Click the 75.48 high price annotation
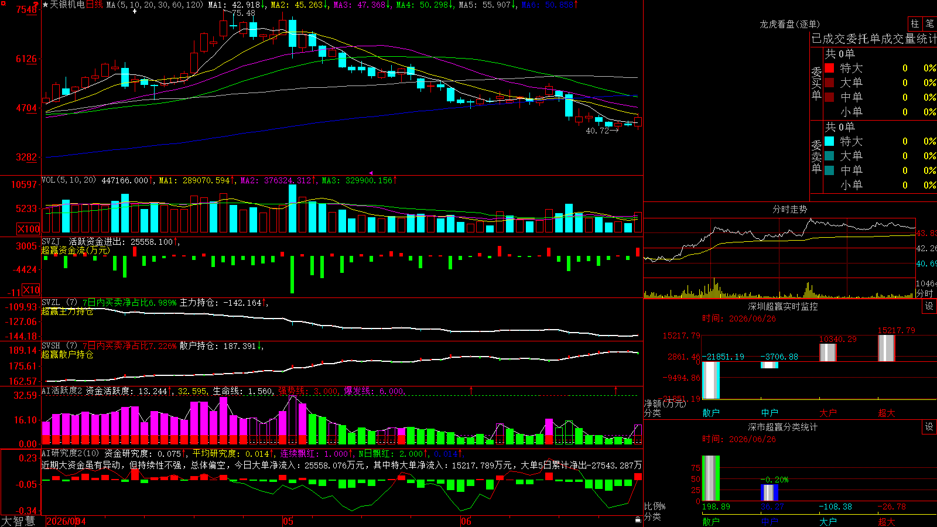The image size is (937, 527). 244,13
